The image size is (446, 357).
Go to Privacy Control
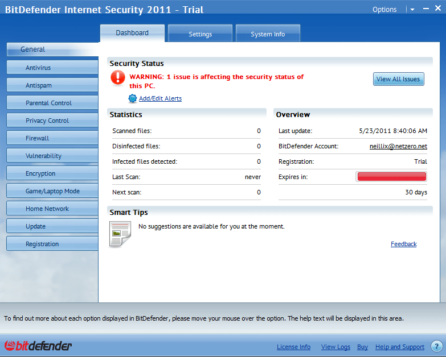pos(52,121)
